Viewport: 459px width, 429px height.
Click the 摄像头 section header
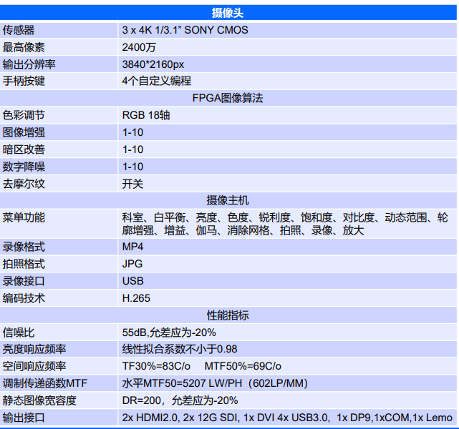(228, 12)
